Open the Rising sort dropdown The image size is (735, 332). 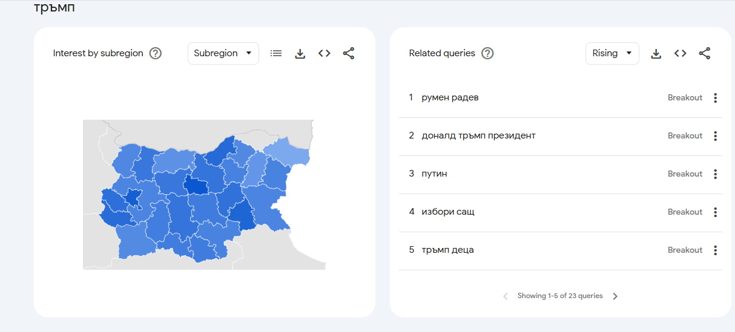coord(612,53)
